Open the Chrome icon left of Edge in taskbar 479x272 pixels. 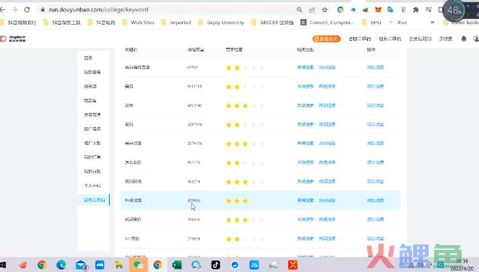coord(42,265)
